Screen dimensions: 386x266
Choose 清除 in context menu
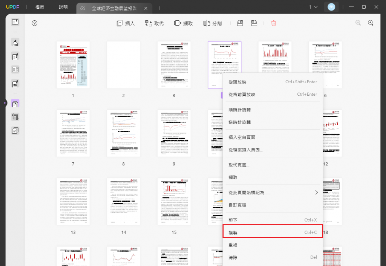(x=273, y=257)
